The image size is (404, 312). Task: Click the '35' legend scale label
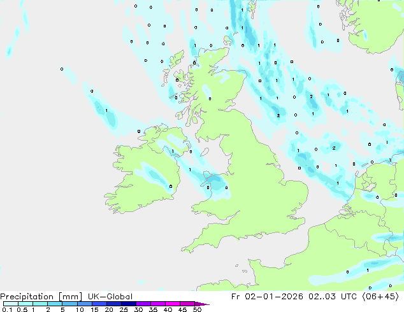coord(153,309)
